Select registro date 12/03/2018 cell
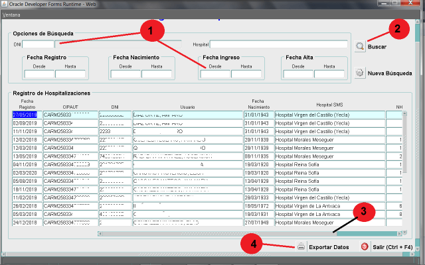 (27, 148)
